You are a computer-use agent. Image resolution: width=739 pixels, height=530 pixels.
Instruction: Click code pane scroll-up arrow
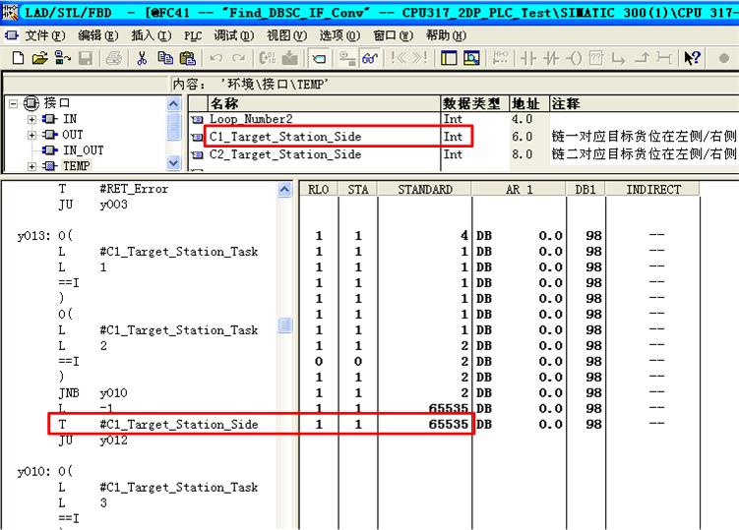click(284, 190)
